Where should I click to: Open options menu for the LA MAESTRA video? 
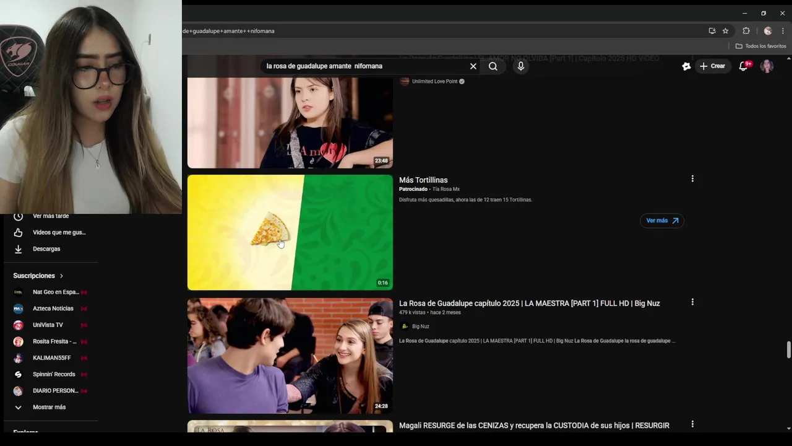point(692,302)
